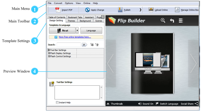The width and height of the screenshot is (202, 112).
Task: Click the Apply Change refresh icon
Action: coord(87,10)
